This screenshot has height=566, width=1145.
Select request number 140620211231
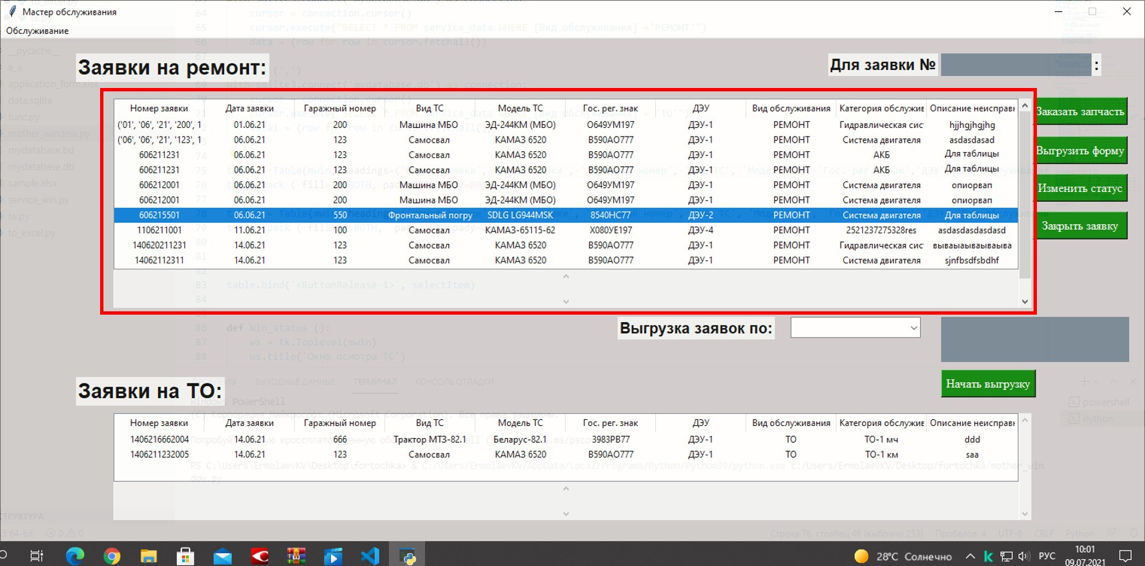coord(566,245)
